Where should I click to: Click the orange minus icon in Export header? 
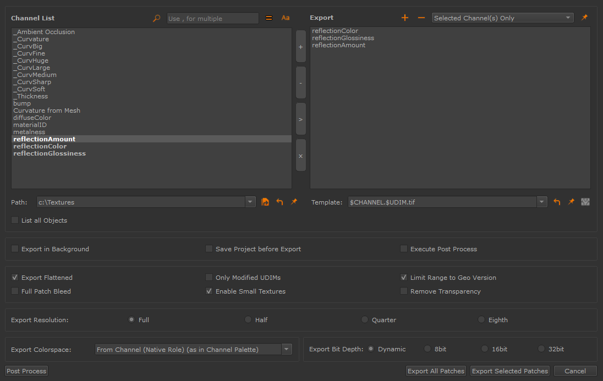pos(421,18)
